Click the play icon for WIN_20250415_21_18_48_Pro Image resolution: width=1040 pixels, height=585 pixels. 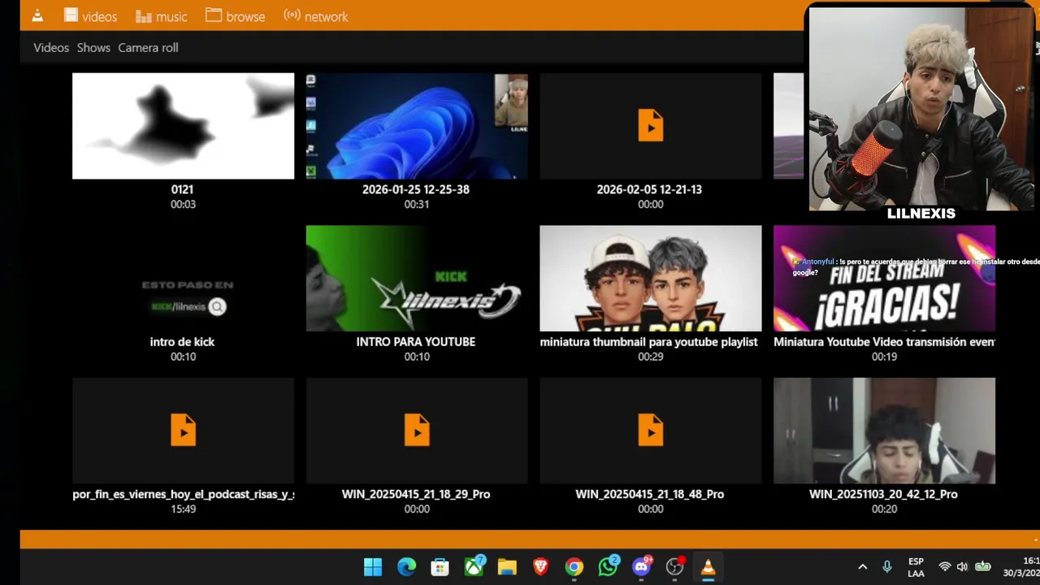tap(651, 430)
